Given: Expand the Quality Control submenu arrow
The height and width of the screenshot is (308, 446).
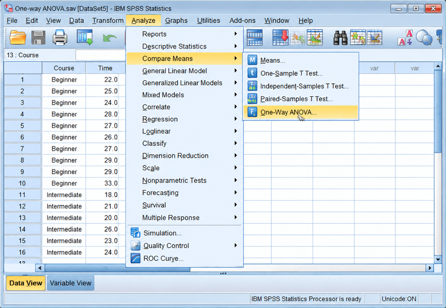Looking at the screenshot, I should tap(235, 245).
